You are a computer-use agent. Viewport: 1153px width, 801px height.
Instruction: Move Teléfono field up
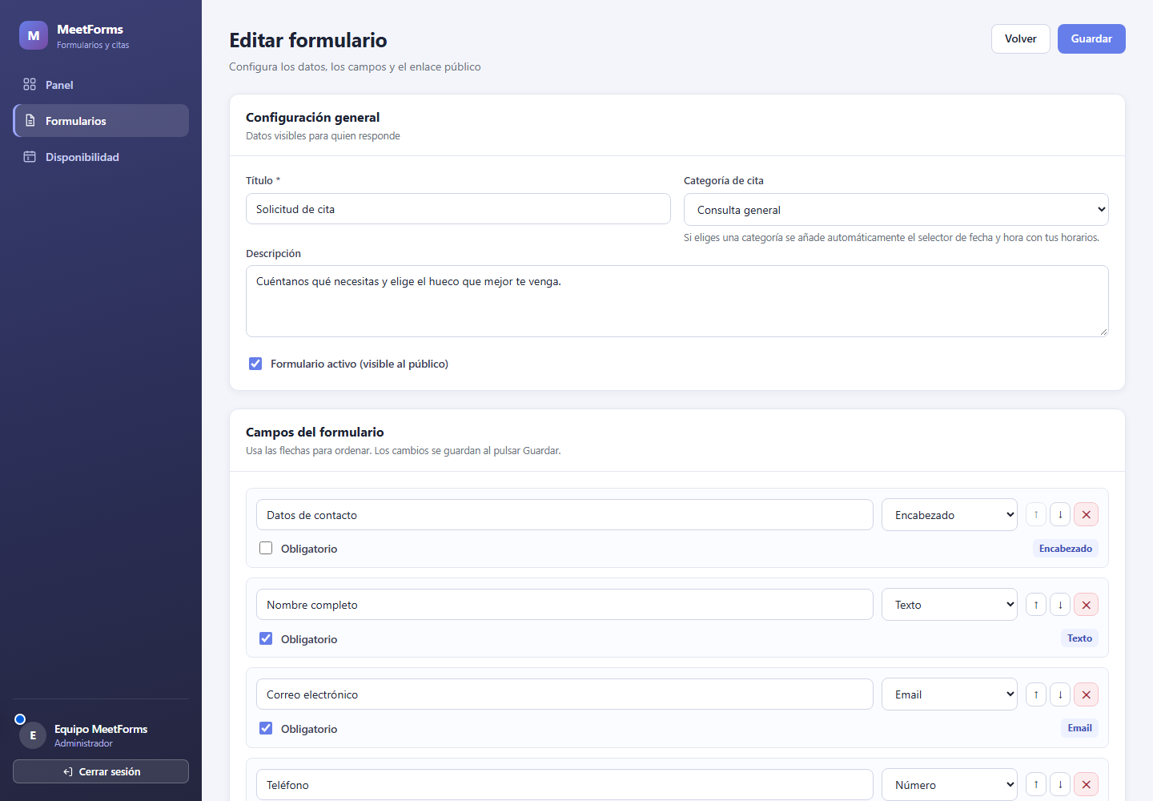(1036, 784)
